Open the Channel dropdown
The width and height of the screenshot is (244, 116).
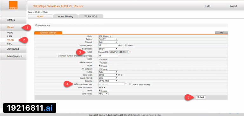tap(108, 42)
